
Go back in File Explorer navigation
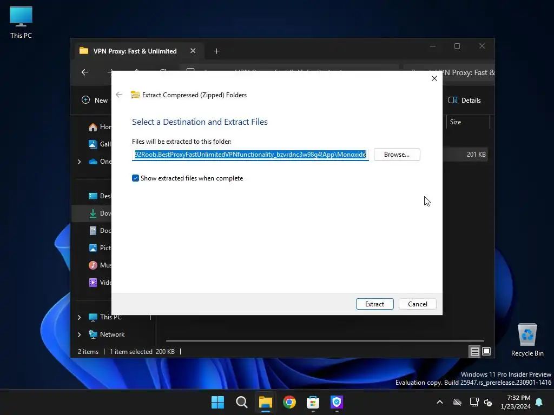(x=85, y=72)
